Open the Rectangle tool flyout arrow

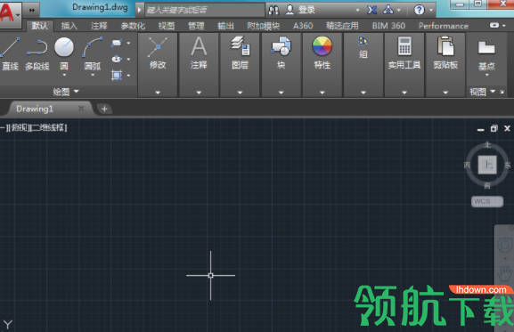[128, 43]
